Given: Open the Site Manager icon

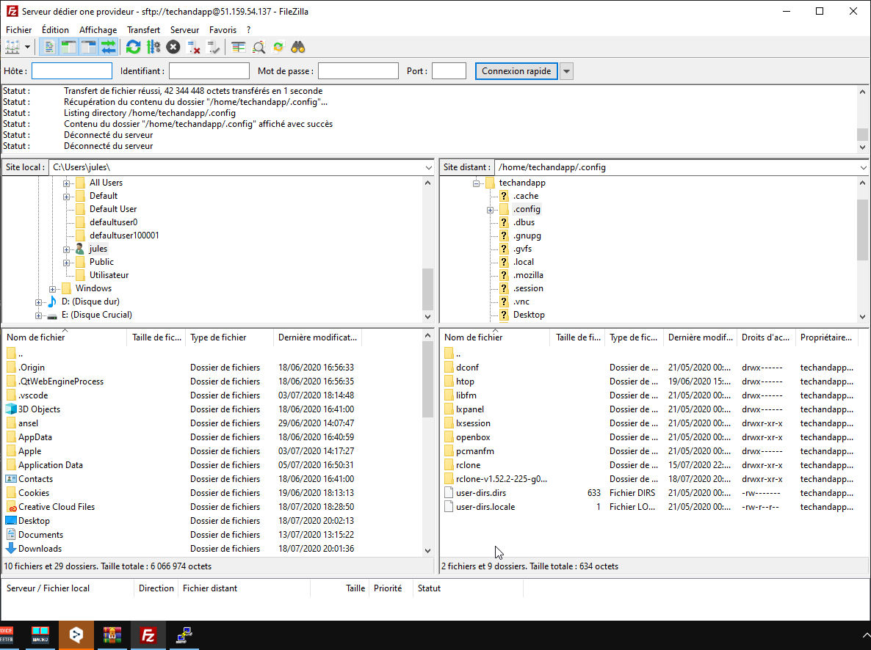Looking at the screenshot, I should click(12, 47).
